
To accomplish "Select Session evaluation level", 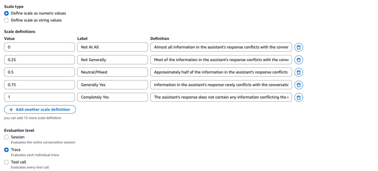I will 6,137.
